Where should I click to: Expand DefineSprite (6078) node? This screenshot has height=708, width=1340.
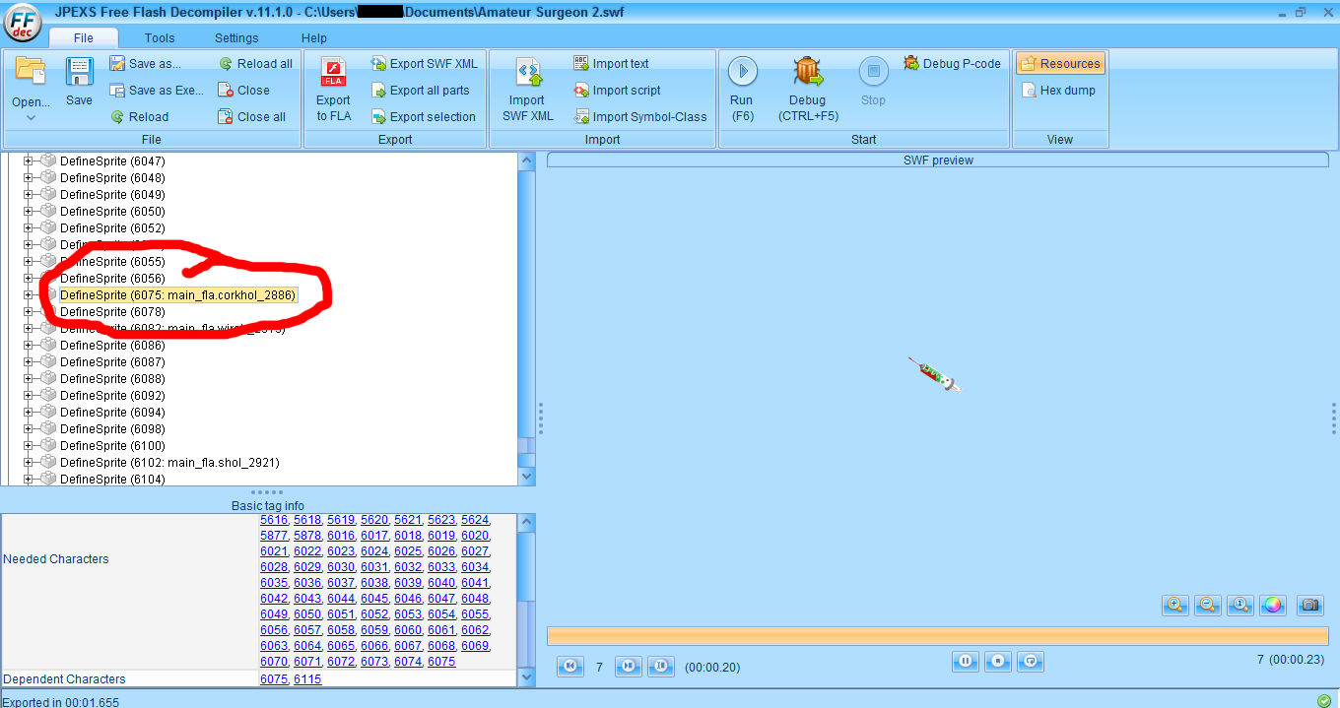point(29,311)
